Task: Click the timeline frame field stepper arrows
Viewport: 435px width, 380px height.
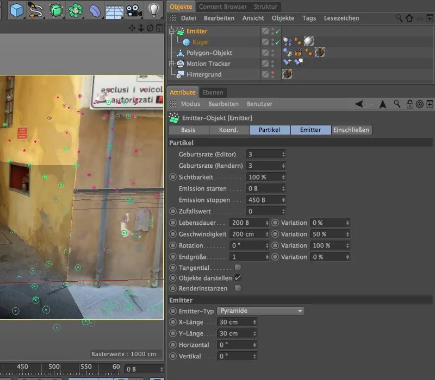Action: (x=161, y=370)
